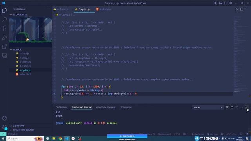Image resolution: width=251 pixels, height=141 pixels.
Task: Click the Windows taskbar search box
Action: pyautogui.click(x=25, y=139)
